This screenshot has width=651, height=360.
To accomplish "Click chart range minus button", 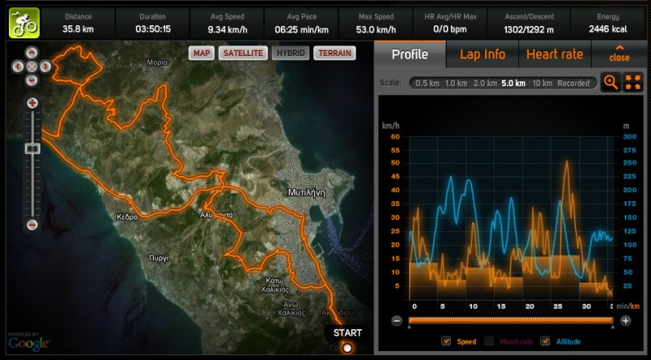I will (397, 321).
